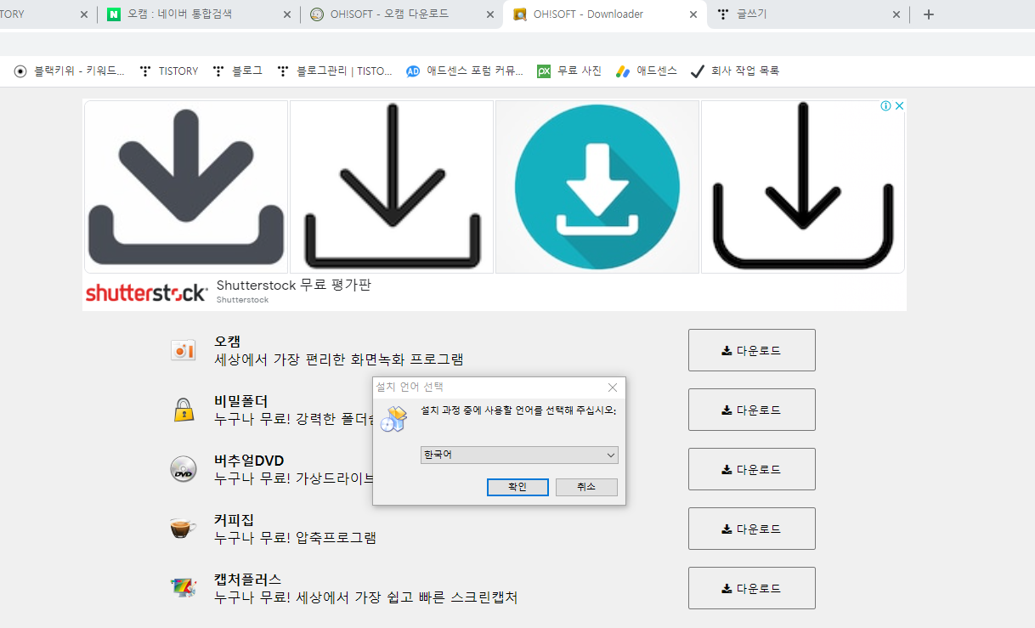Viewport: 1035px width, 628px height.
Task: Click the 세상에서 가장 편리한 화면녹화 프로그램 text
Action: tap(339, 359)
